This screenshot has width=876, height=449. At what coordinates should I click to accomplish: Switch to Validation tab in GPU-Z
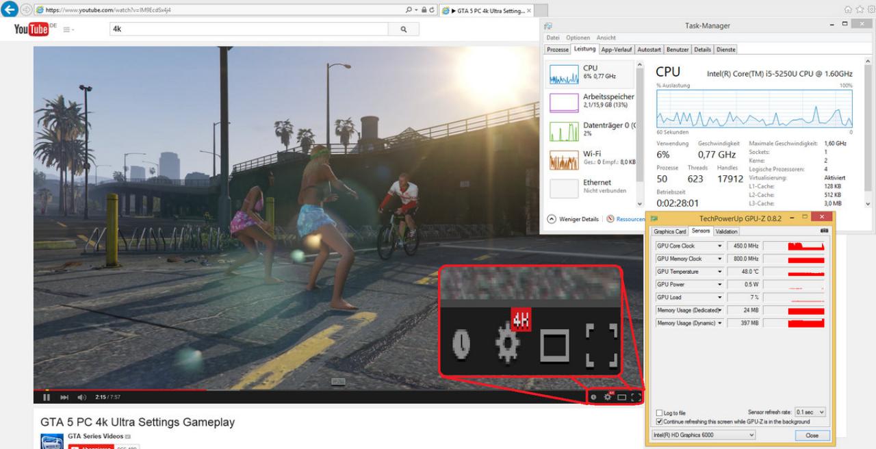(726, 231)
